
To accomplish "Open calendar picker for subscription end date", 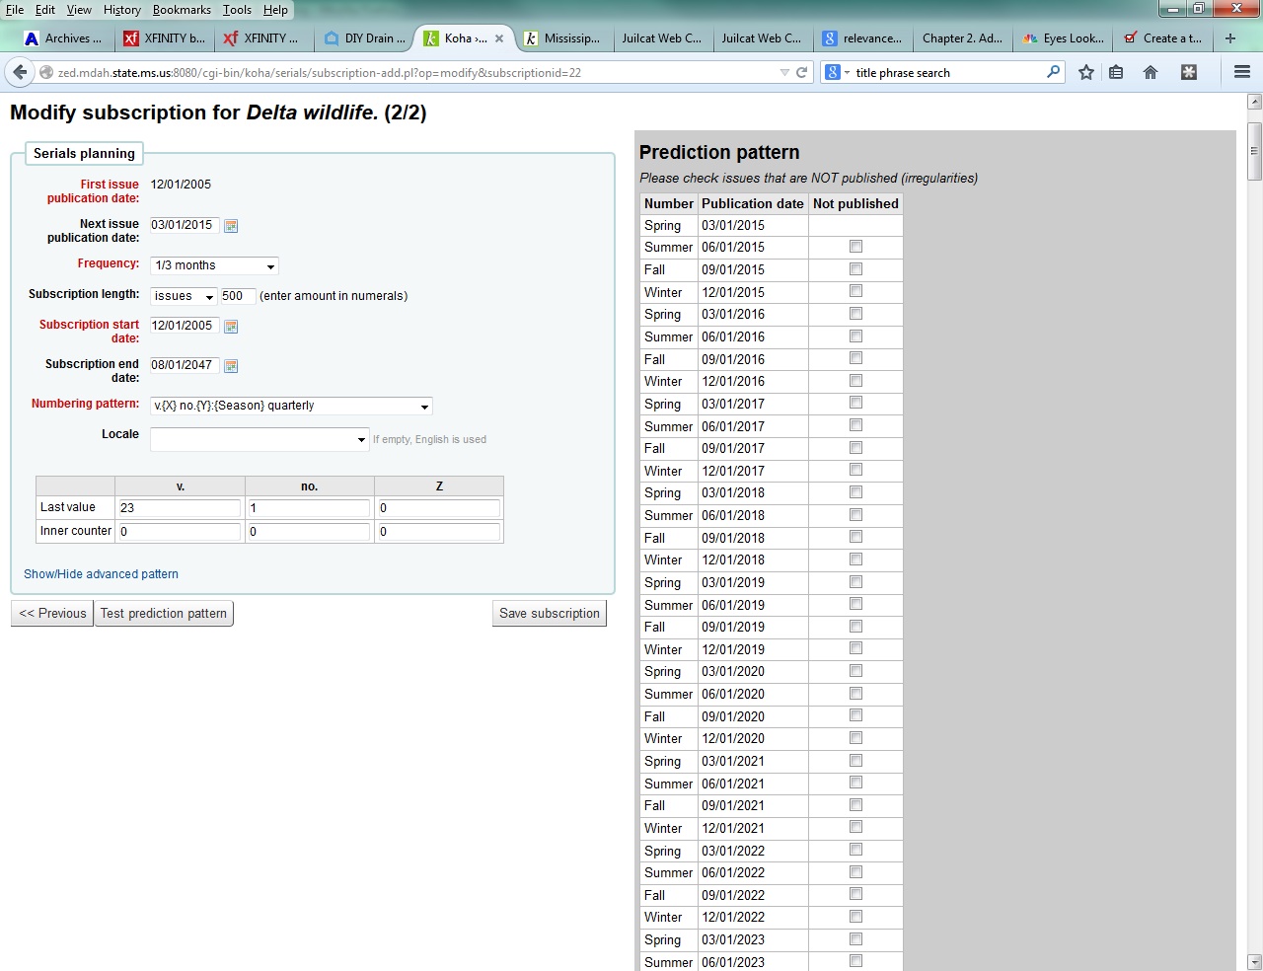I will point(231,366).
